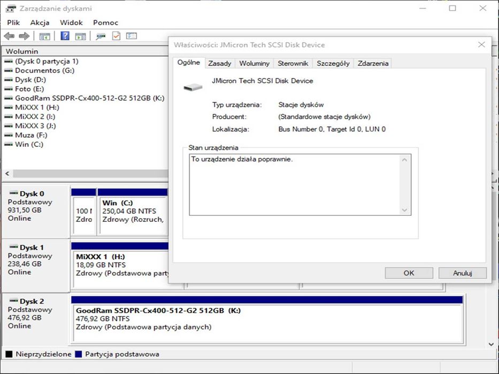Open the Plik menu
The width and height of the screenshot is (499, 374).
click(13, 22)
